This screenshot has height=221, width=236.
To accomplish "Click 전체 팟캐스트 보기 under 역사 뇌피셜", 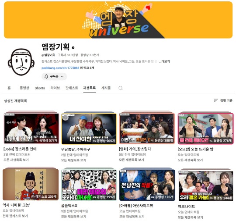I will (15, 216).
